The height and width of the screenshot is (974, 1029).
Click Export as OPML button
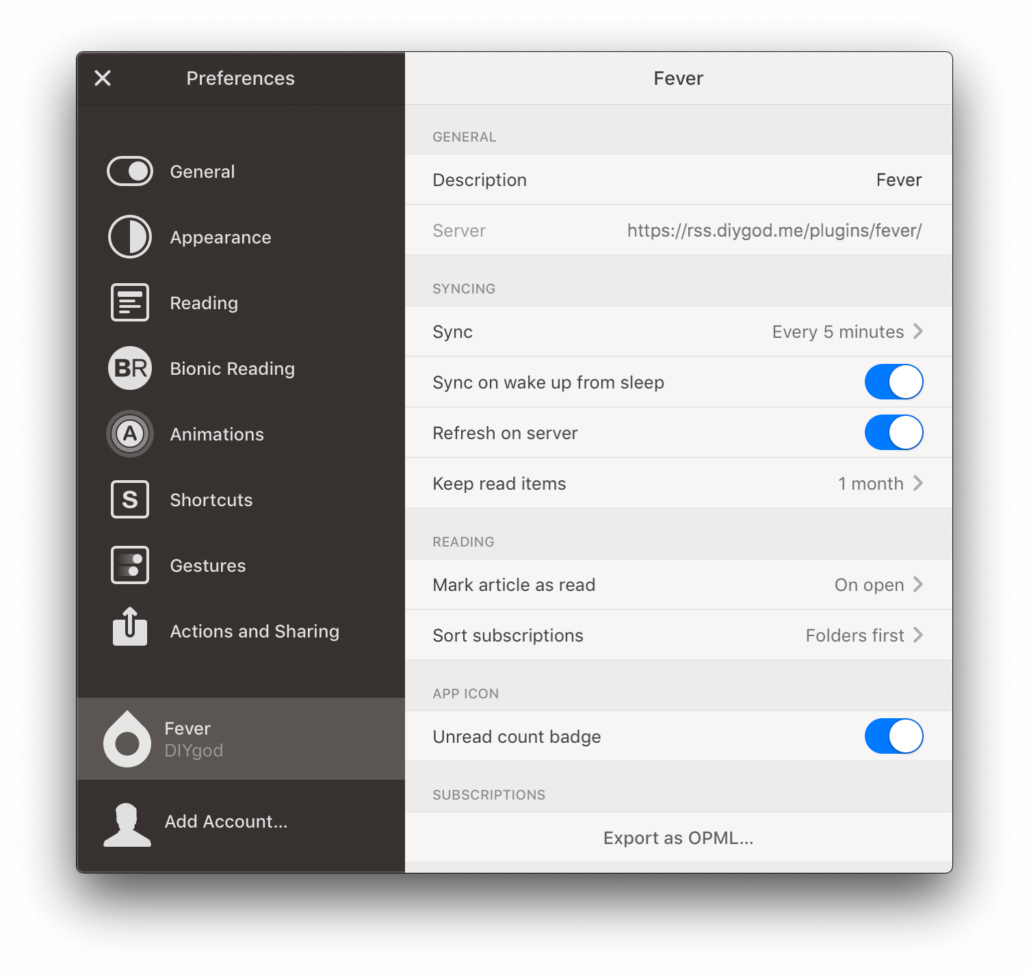tap(679, 837)
